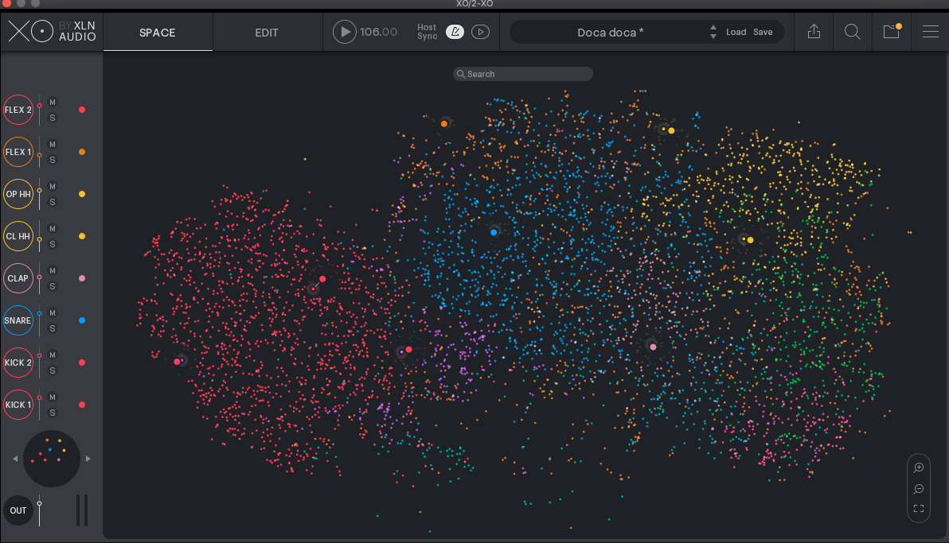Open the magnifier search icon in header

[852, 32]
